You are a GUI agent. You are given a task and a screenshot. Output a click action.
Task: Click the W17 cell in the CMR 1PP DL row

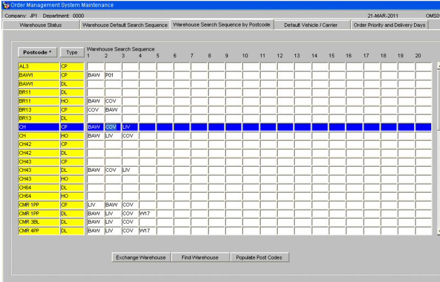(x=147, y=214)
